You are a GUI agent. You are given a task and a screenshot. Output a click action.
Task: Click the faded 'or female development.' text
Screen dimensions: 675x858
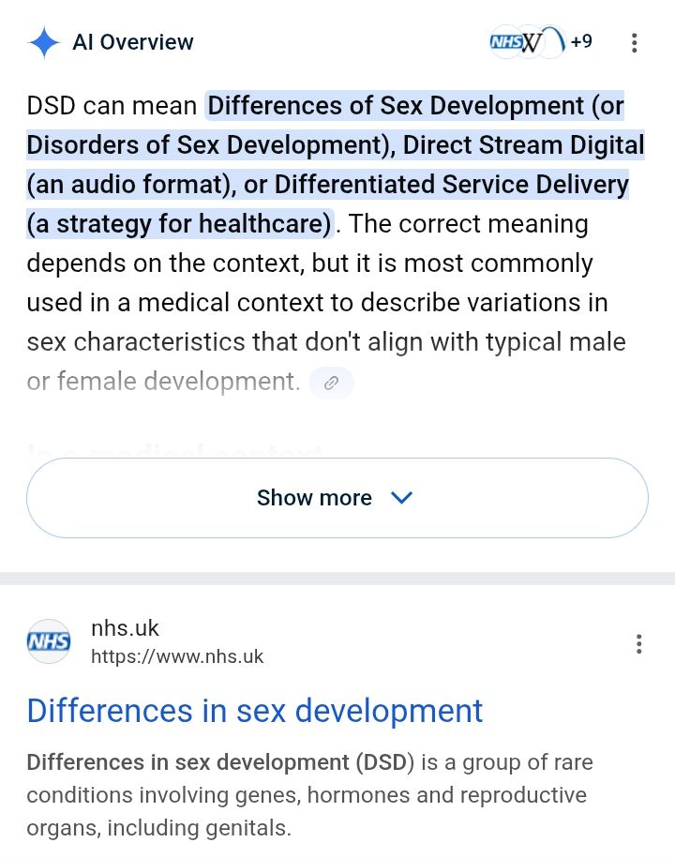tap(163, 382)
